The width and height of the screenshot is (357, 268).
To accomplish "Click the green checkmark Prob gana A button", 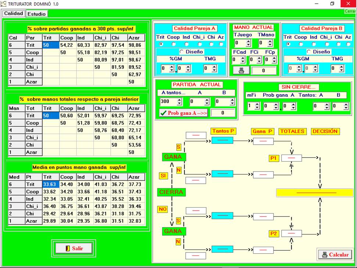I will coord(183,113).
